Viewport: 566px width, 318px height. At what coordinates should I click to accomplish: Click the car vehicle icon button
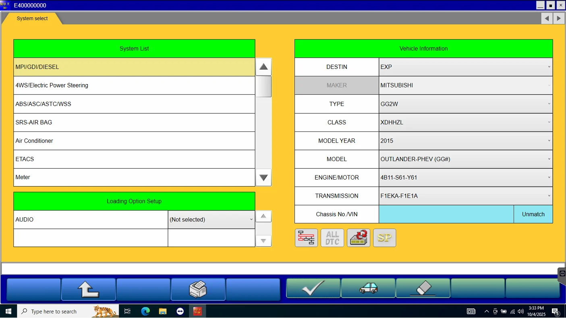coord(368,289)
